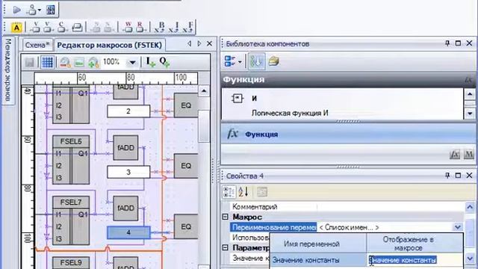Zoom in with the magnifier plus icon

[x=93, y=63]
